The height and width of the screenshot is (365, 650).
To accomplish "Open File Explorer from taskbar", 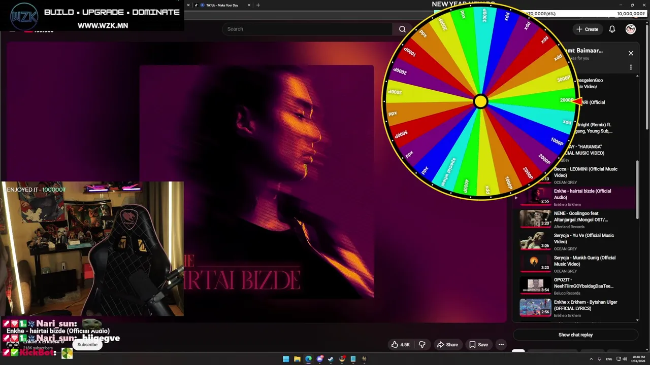I will [297, 359].
